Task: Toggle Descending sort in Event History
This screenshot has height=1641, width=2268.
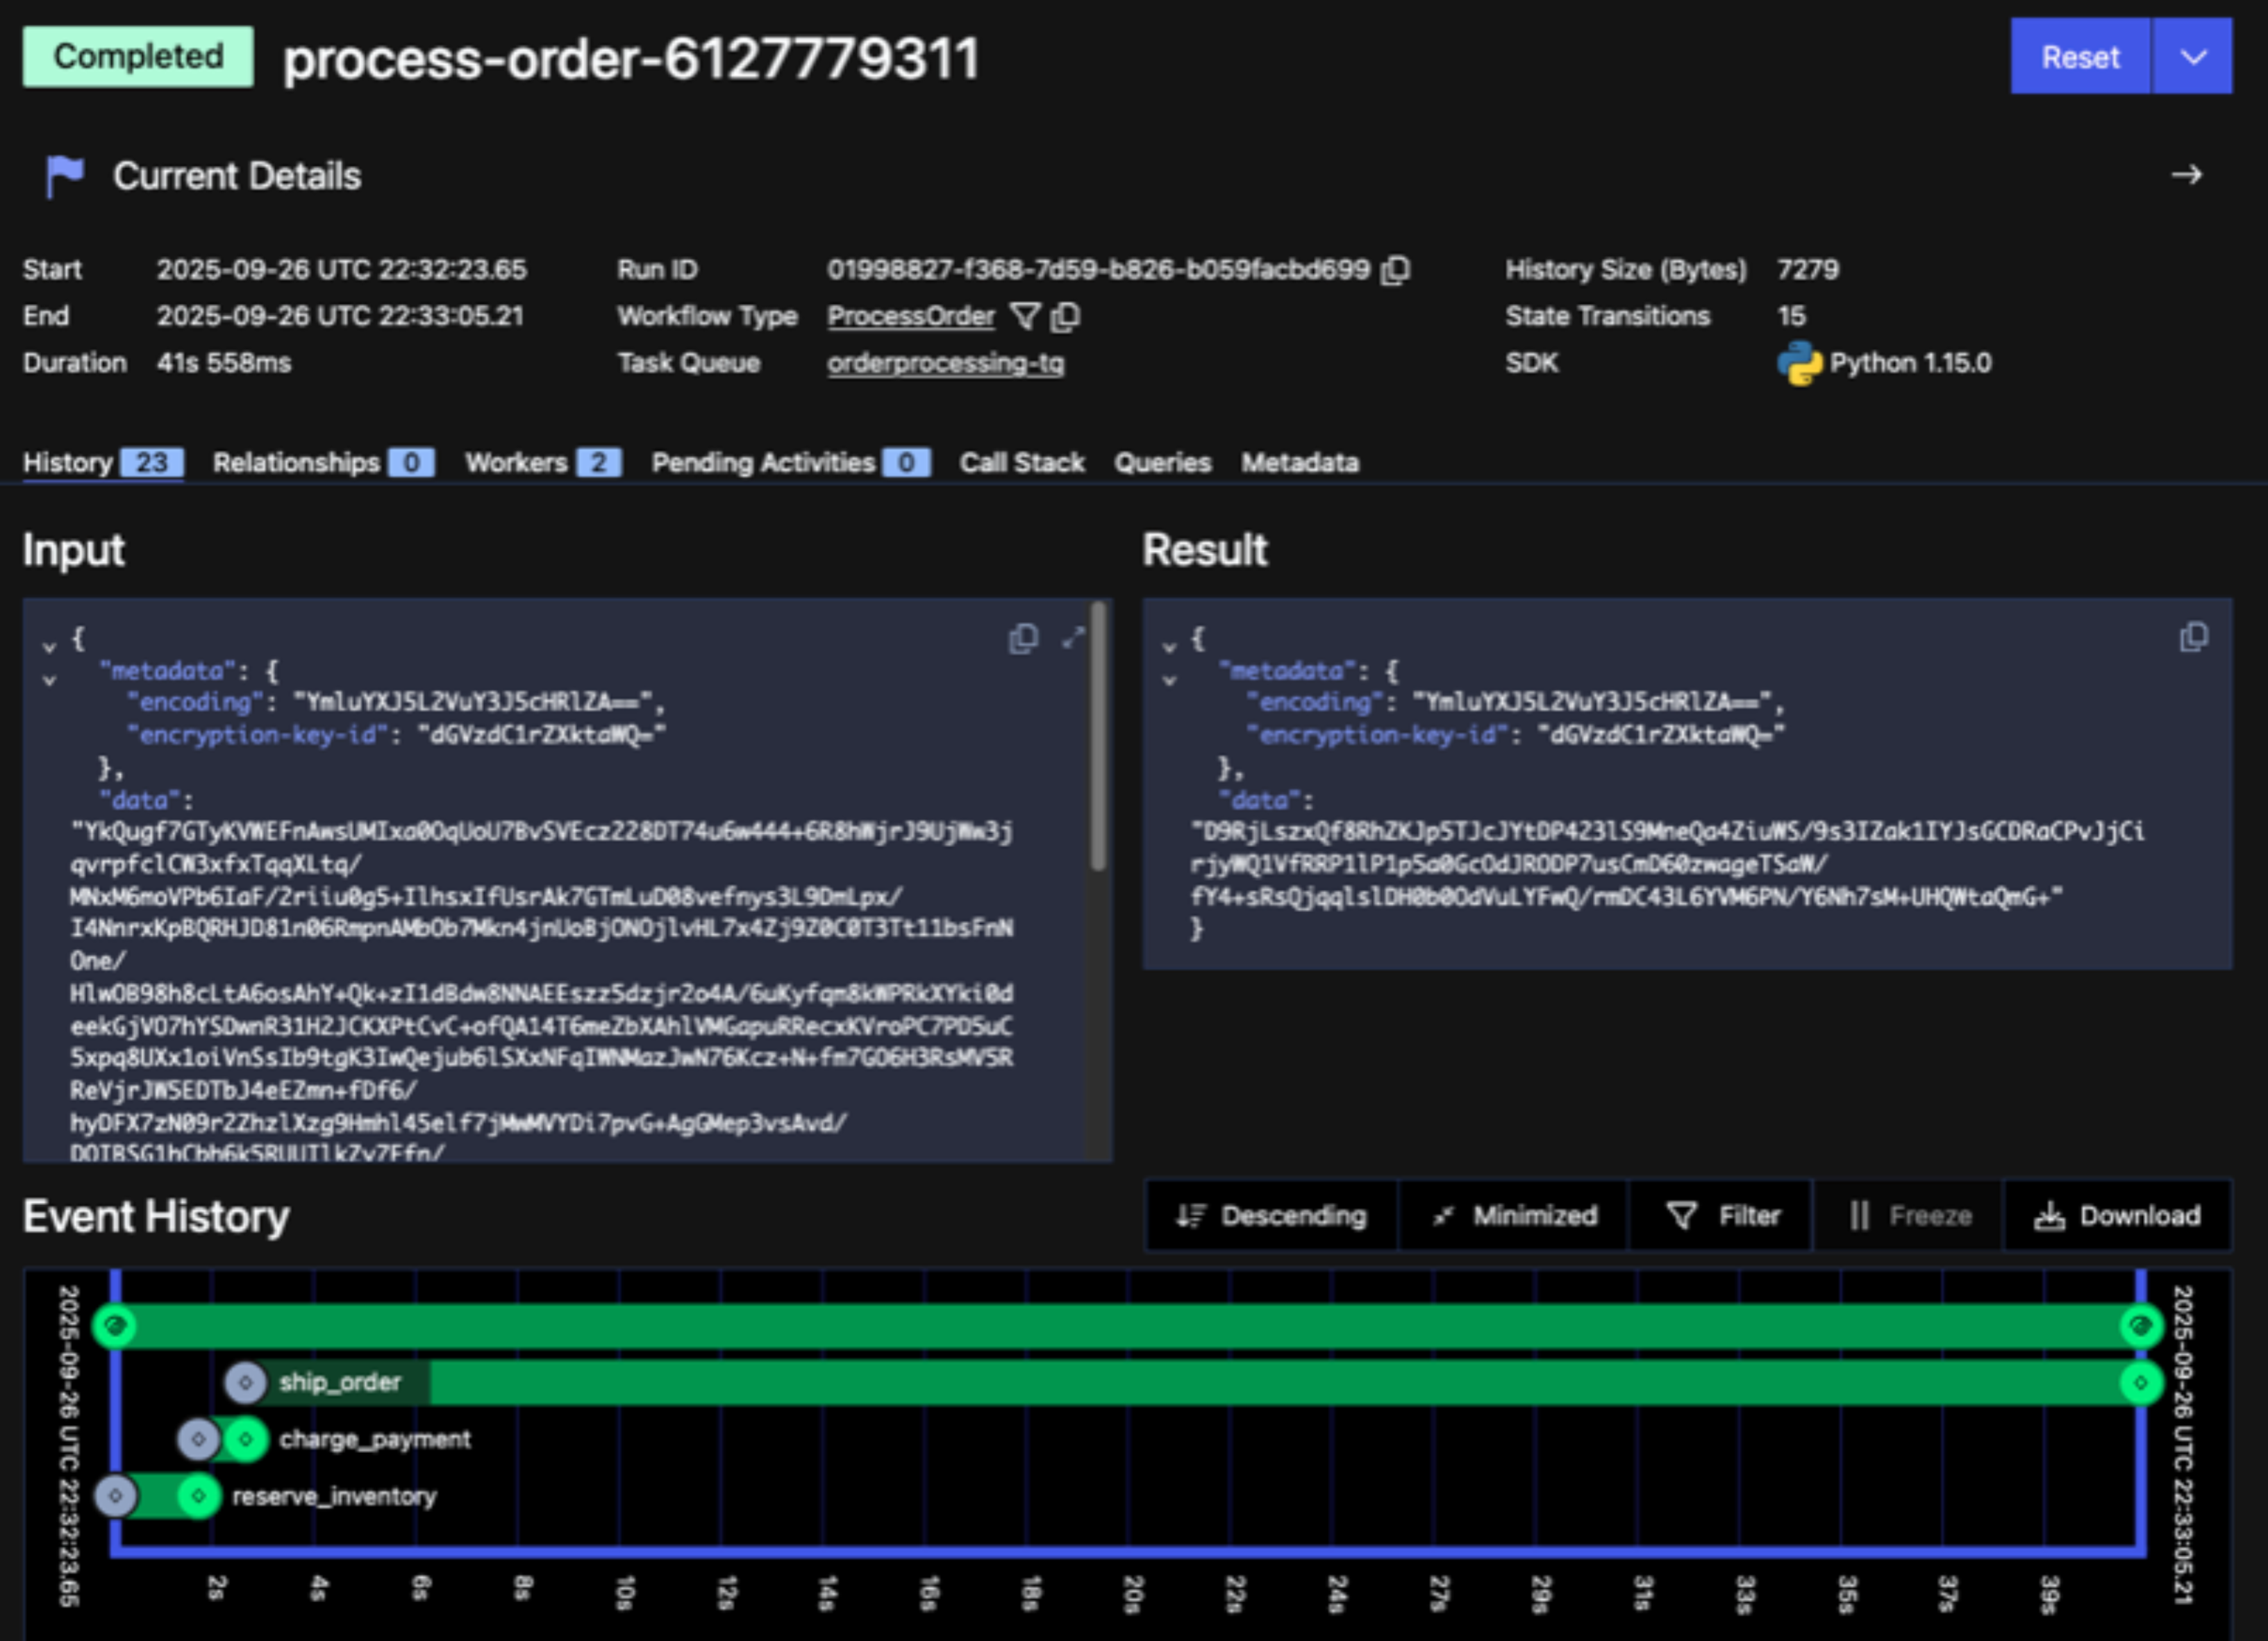Action: [1270, 1216]
